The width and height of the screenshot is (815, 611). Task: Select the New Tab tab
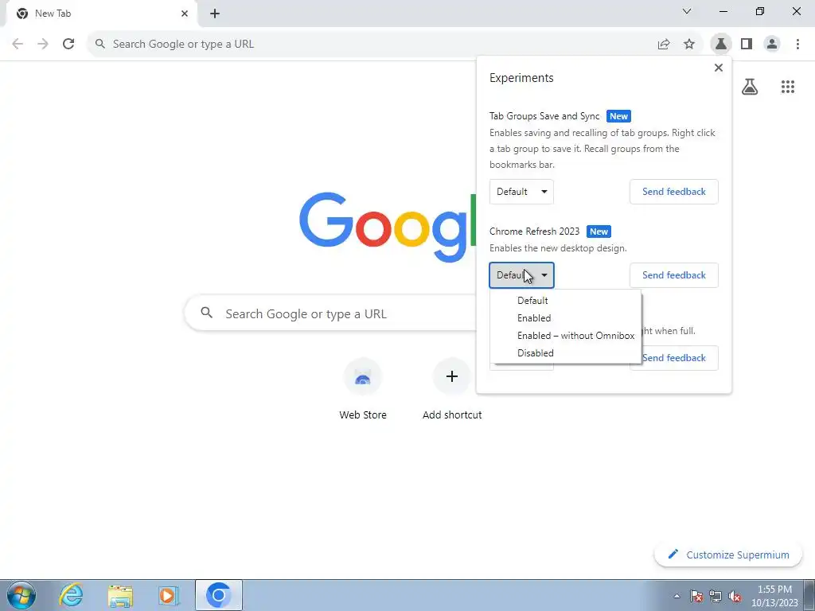pos(102,14)
